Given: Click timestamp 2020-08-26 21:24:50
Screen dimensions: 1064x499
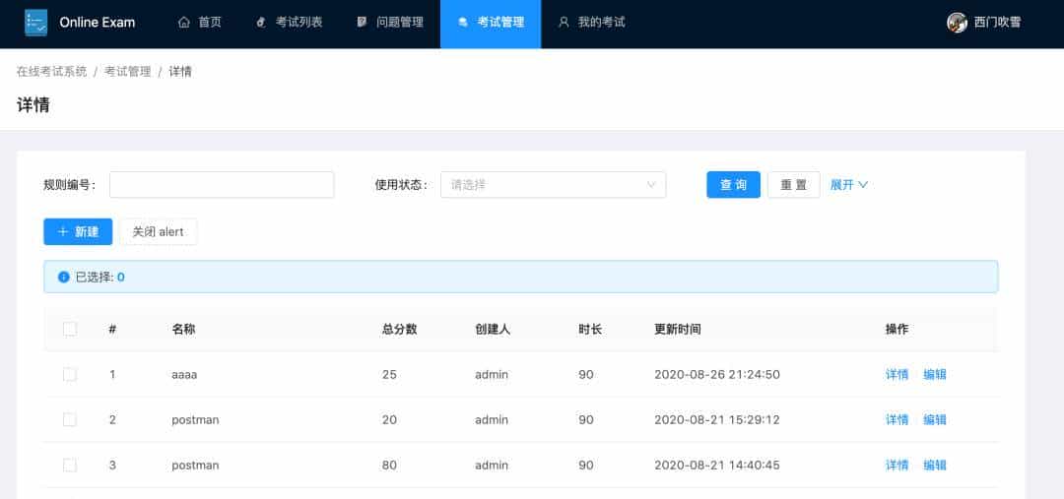Looking at the screenshot, I should tap(716, 374).
